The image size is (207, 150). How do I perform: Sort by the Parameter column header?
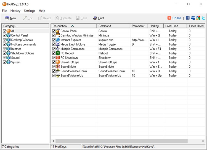pyautogui.click(x=139, y=26)
